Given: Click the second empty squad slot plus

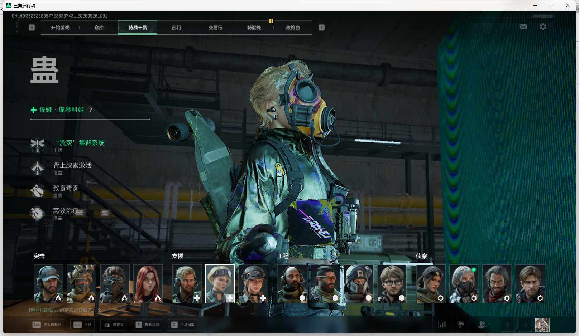Looking at the screenshot, I should tap(525, 325).
